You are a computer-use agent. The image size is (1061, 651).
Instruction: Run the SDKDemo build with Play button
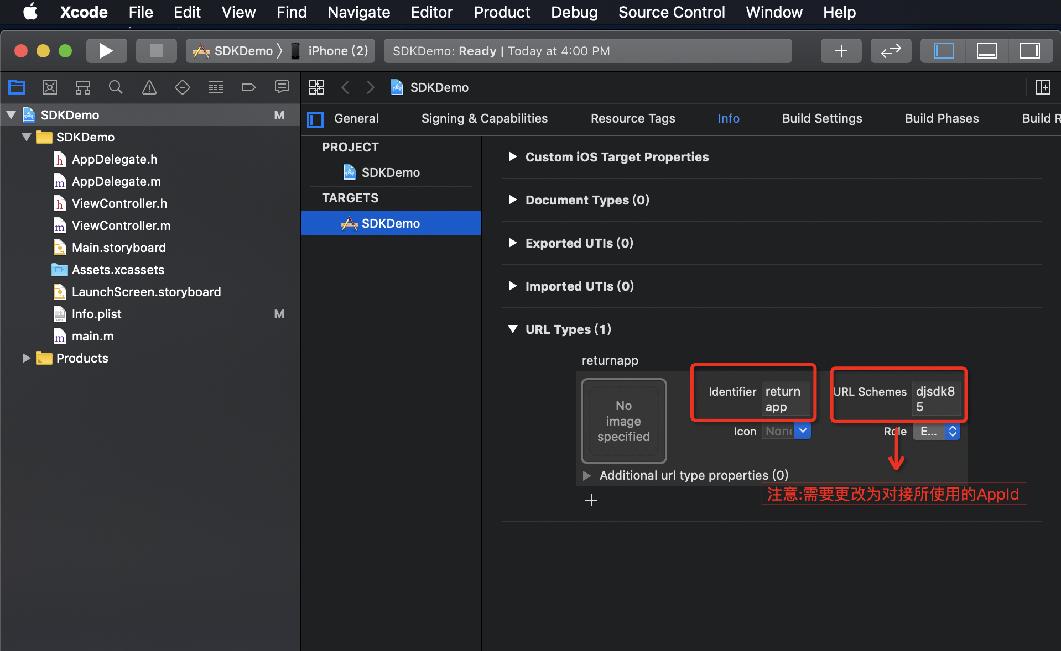tap(106, 51)
